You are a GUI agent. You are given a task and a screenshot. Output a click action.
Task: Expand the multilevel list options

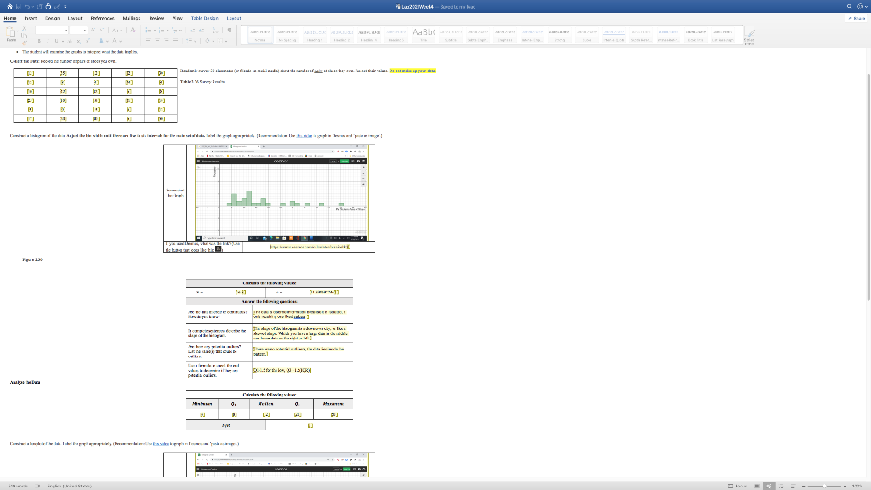(x=180, y=30)
